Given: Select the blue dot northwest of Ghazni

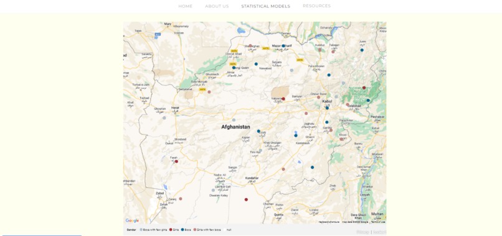Looking at the screenshot, I should [x=296, y=136].
